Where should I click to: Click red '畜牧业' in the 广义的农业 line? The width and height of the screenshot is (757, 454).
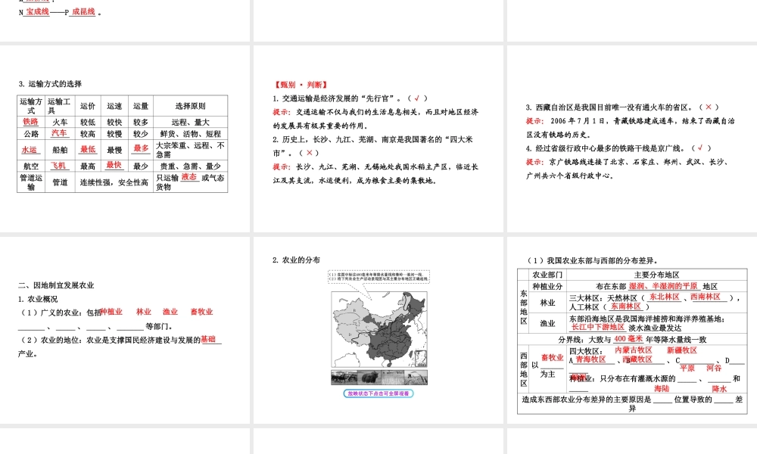tap(202, 312)
